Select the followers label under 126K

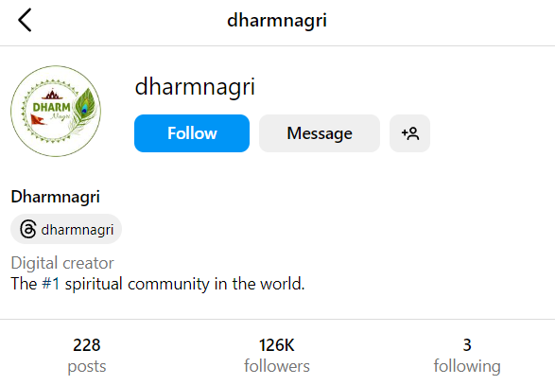277,366
